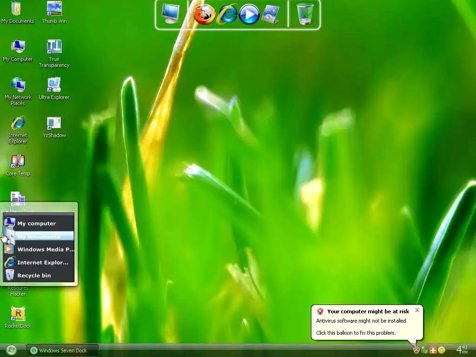
Task: Open the Recycle Bin in the top dock
Action: tap(304, 14)
